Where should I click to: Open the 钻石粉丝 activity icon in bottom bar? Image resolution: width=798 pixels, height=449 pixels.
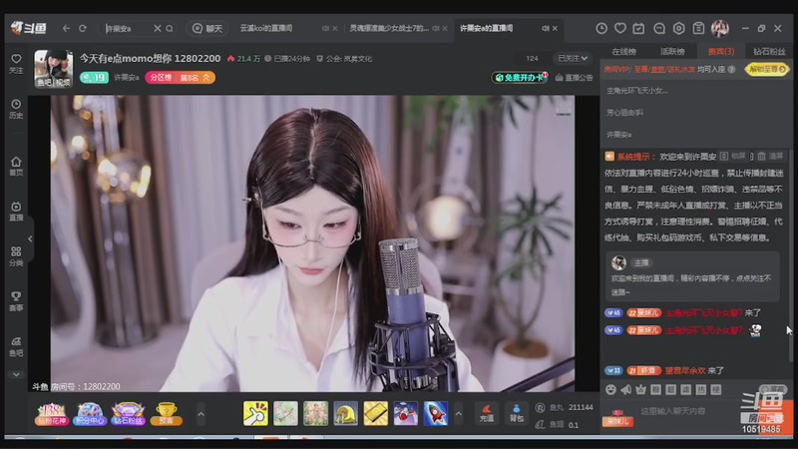(x=129, y=414)
